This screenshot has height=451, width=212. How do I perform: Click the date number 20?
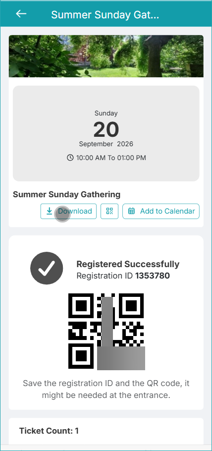106,129
